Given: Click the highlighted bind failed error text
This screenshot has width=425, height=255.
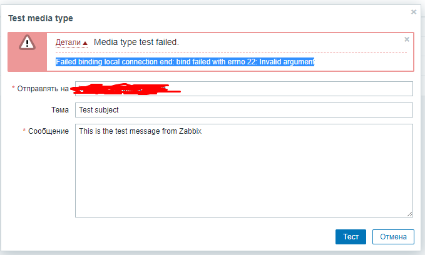Looking at the screenshot, I should tap(185, 62).
